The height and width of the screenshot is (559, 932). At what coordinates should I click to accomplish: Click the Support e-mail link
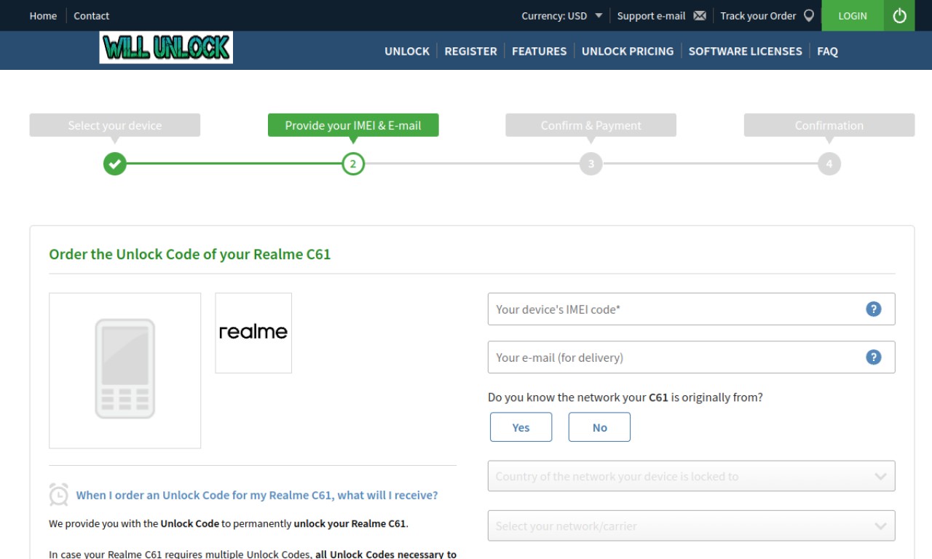(651, 15)
